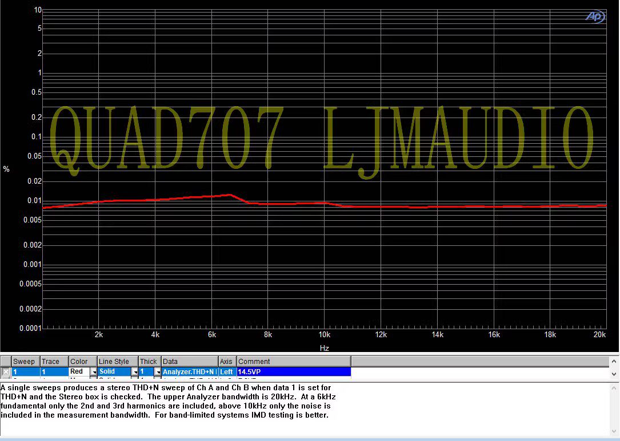
Task: Click the Color column header
Action: [83, 361]
